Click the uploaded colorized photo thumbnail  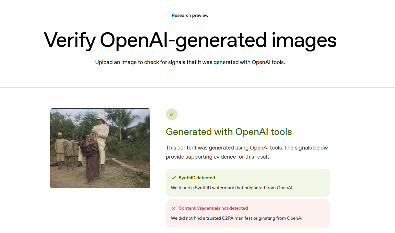[x=100, y=148]
